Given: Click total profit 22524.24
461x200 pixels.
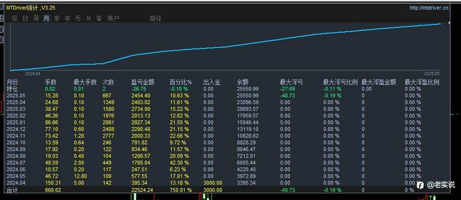Looking at the screenshot, I should click(142, 190).
